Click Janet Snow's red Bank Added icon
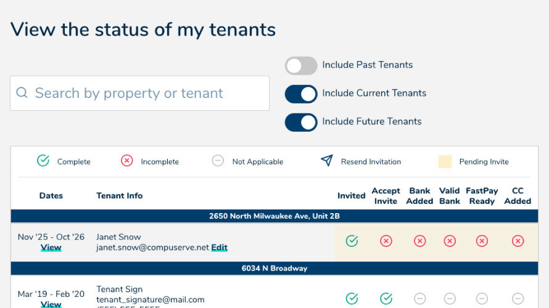The width and height of the screenshot is (549, 308). point(419,241)
